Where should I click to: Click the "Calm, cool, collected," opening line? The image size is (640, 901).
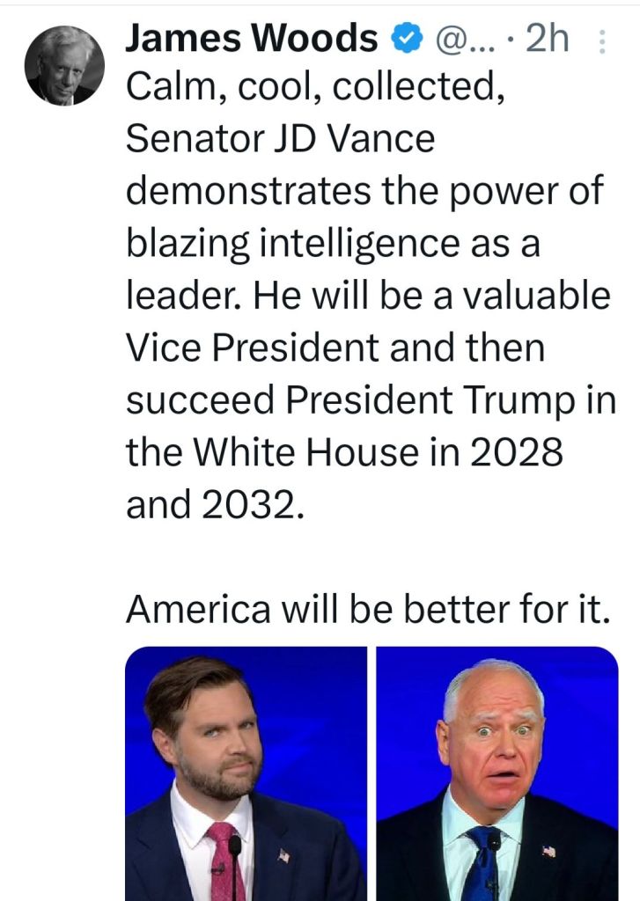coord(316,88)
